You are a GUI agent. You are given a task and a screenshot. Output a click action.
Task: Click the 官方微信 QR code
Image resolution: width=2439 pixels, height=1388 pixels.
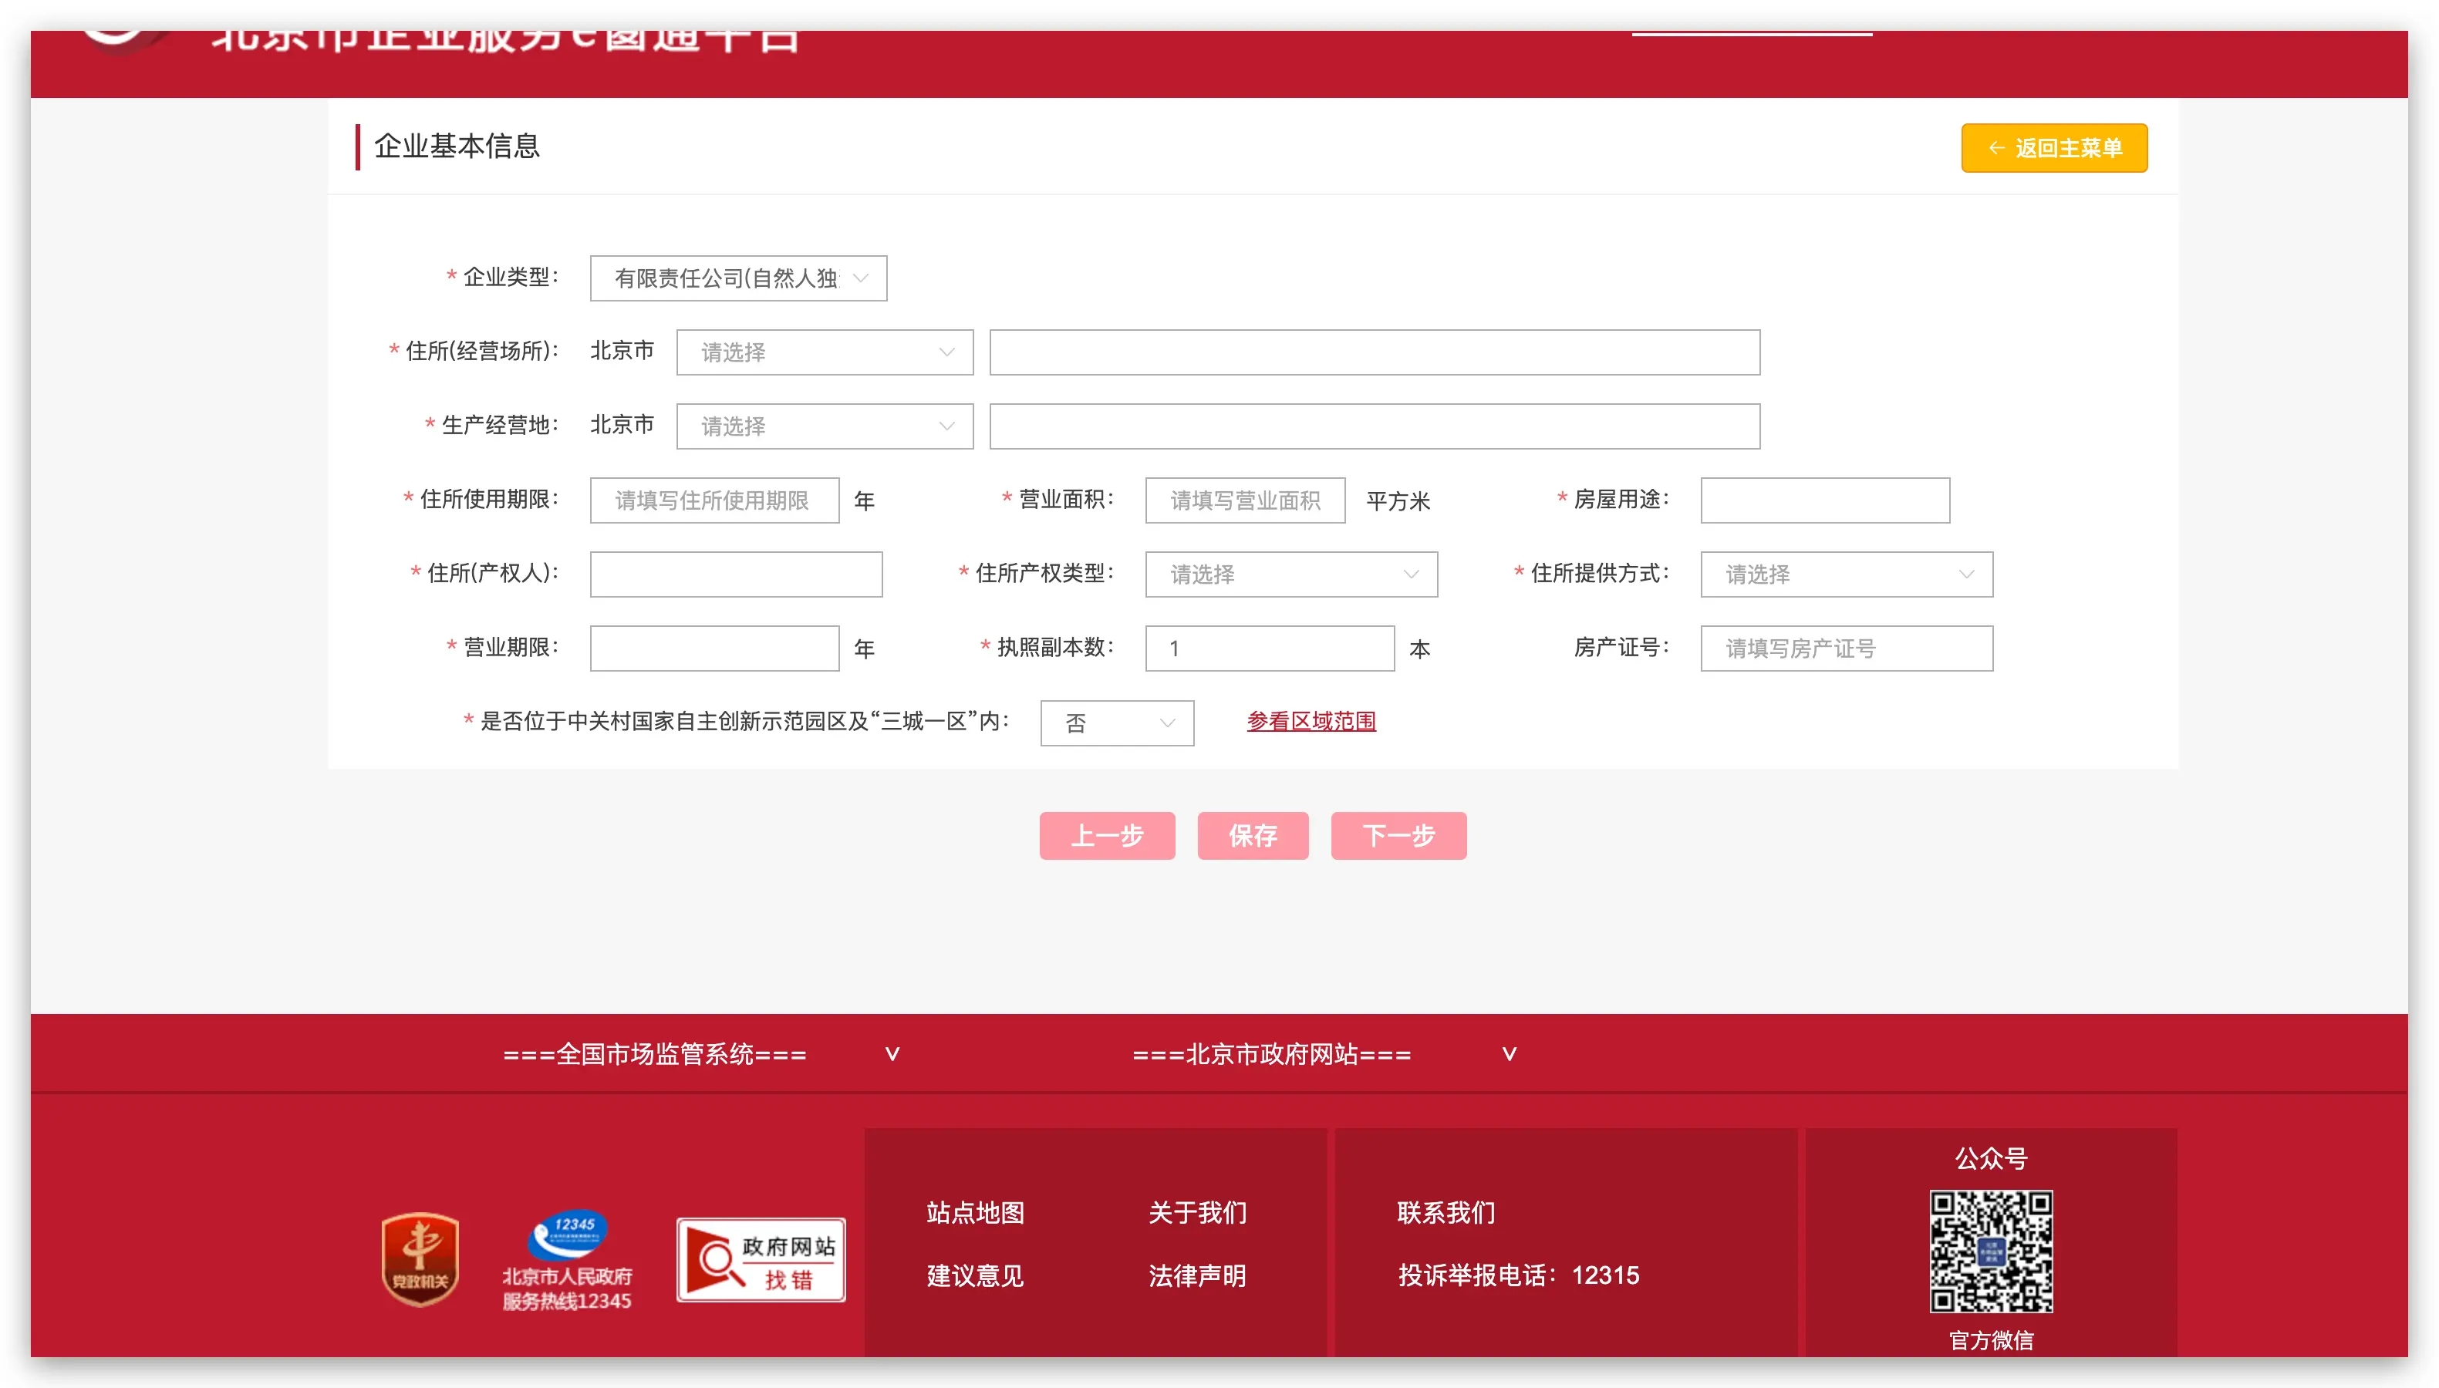click(x=1990, y=1251)
